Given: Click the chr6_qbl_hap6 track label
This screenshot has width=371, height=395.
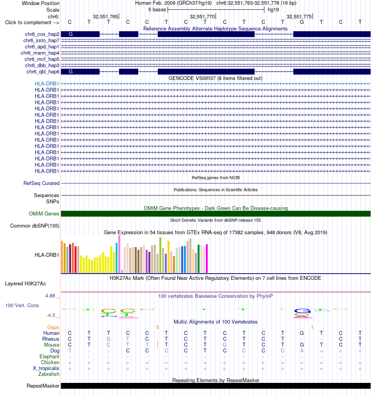Looking at the screenshot, I should point(43,72).
